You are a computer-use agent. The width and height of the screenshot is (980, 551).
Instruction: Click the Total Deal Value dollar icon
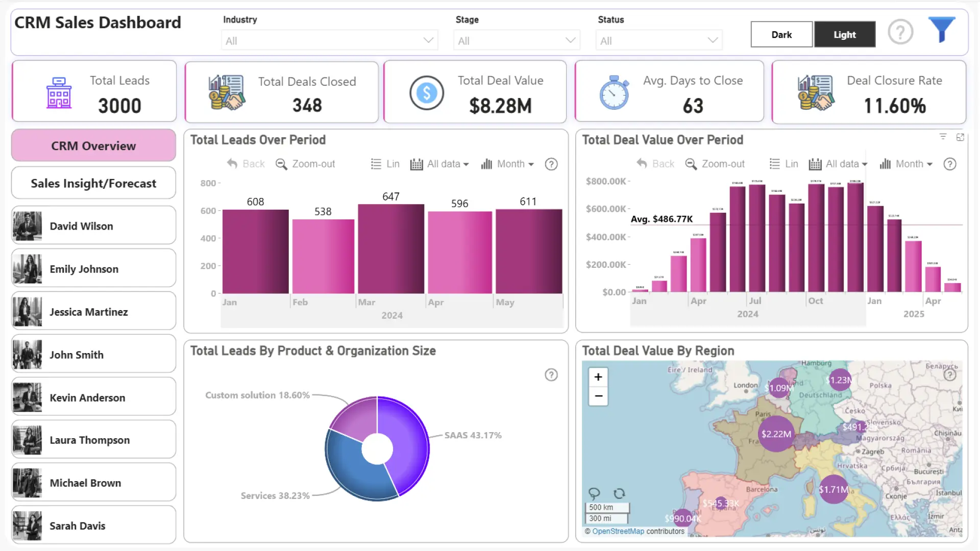click(x=427, y=93)
